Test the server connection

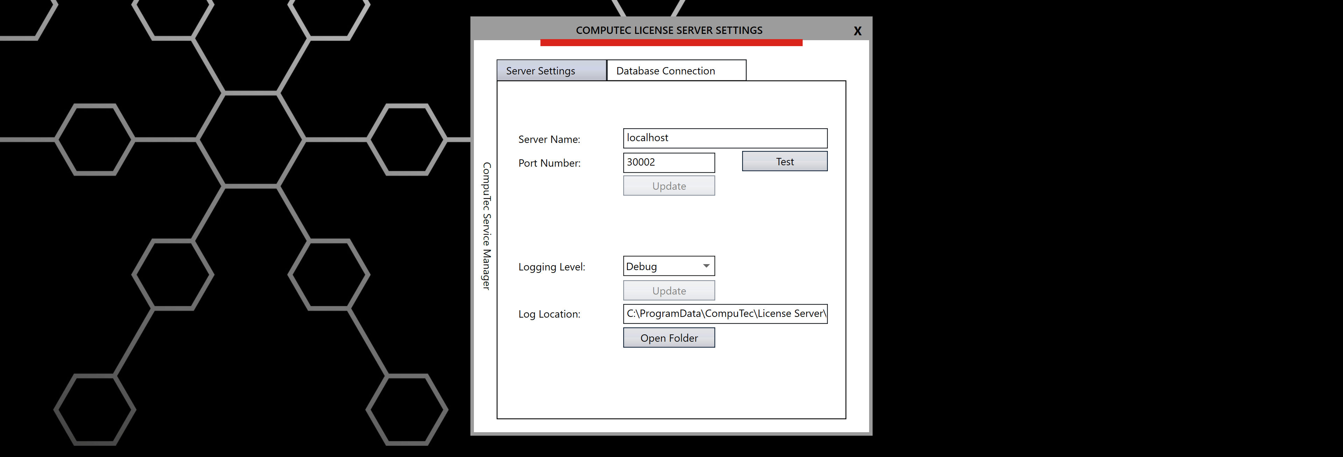tap(784, 161)
